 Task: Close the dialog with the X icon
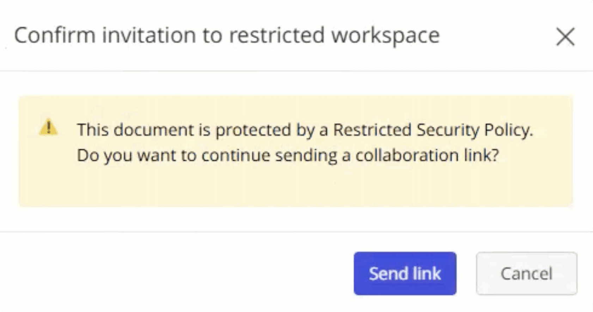coord(565,37)
